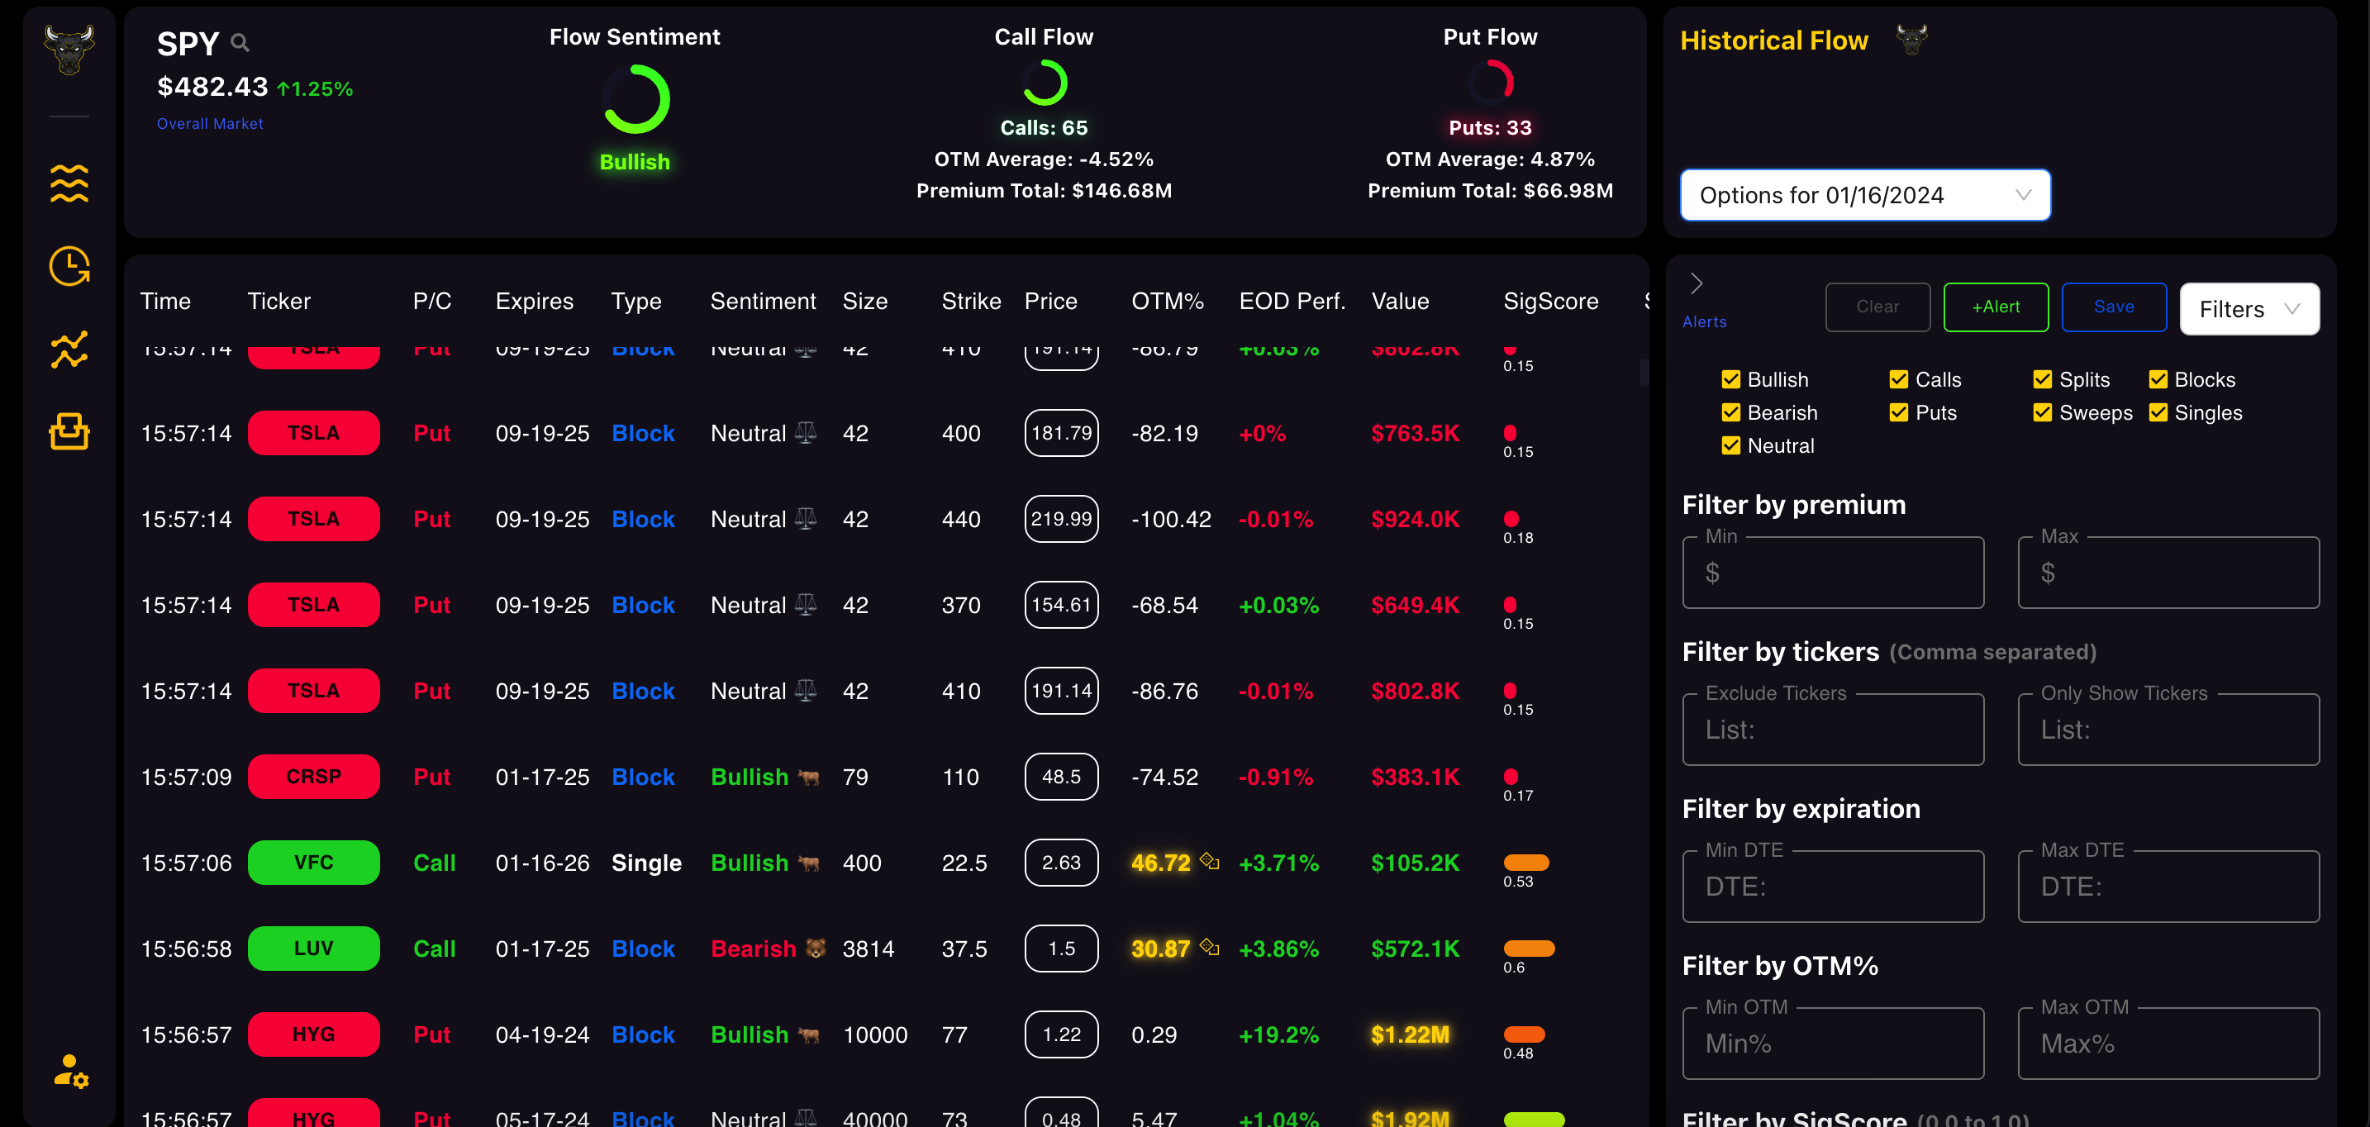The image size is (2370, 1127).
Task: Click the +Alert button
Action: pyautogui.click(x=1995, y=307)
